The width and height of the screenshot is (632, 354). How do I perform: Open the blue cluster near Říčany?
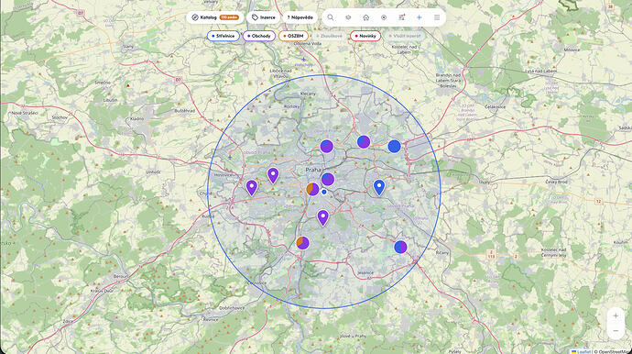tap(400, 247)
